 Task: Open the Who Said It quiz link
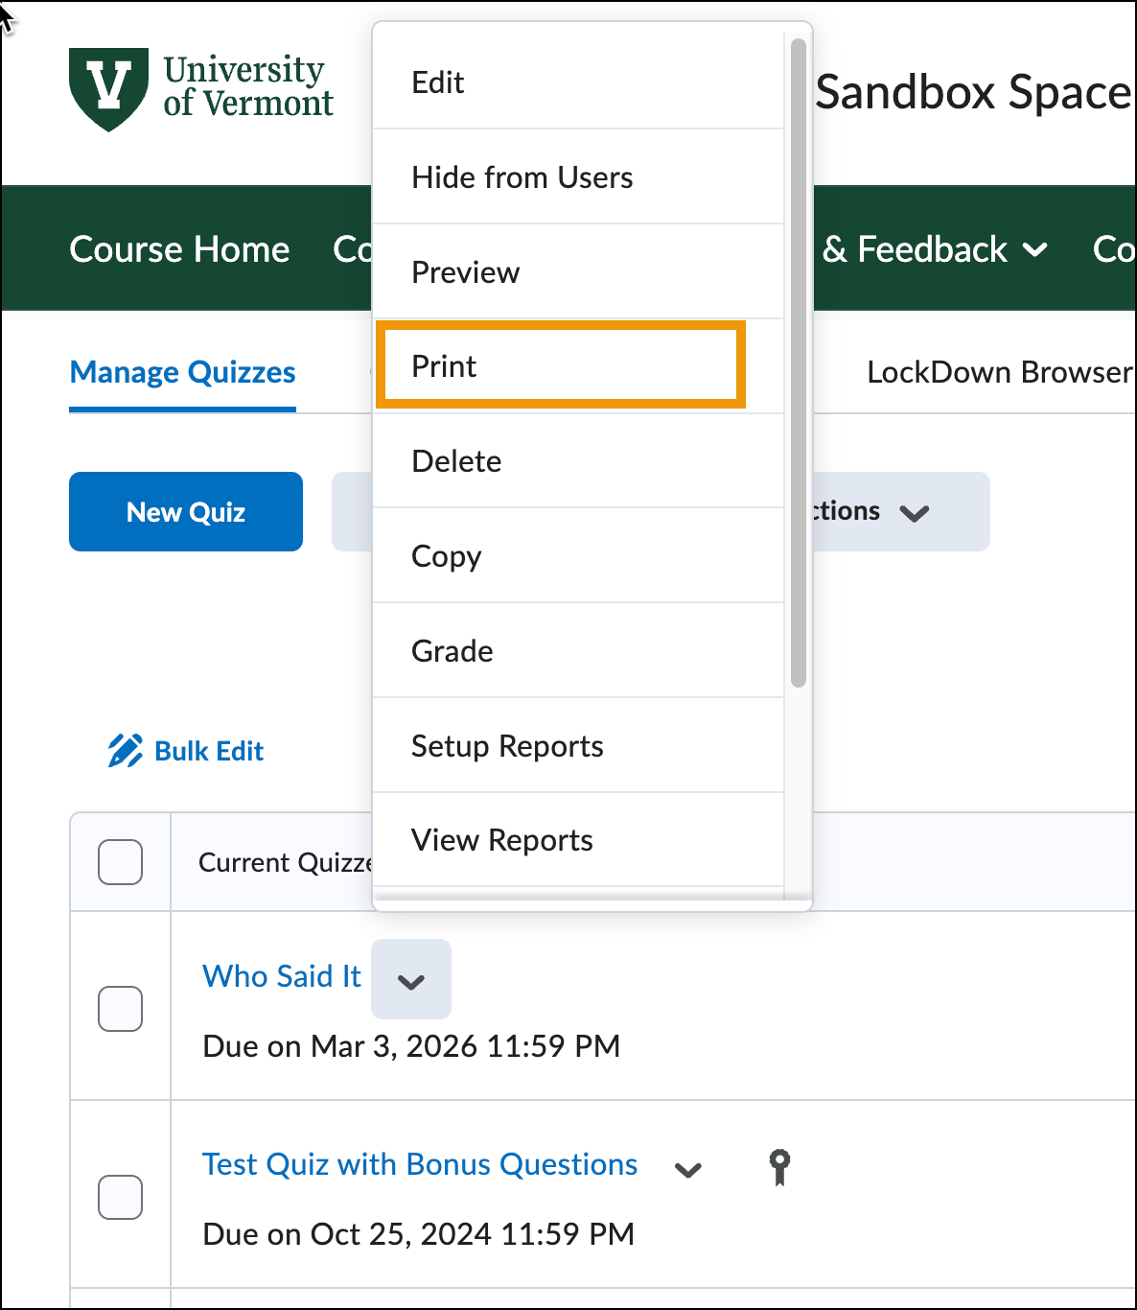(282, 976)
